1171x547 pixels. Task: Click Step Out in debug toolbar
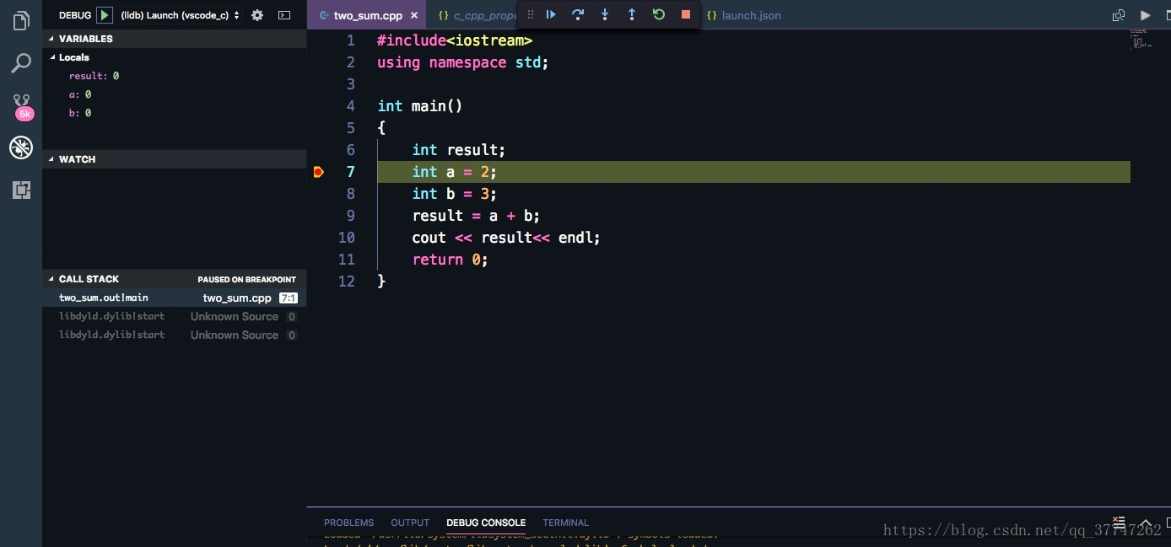pos(632,14)
